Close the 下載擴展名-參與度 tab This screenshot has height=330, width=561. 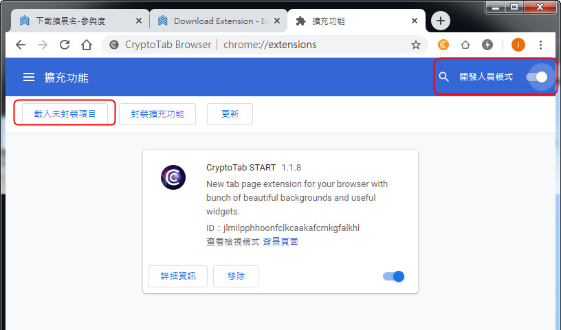pos(139,21)
